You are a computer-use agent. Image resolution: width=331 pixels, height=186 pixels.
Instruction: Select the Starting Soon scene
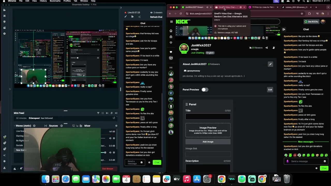[x=22, y=136]
